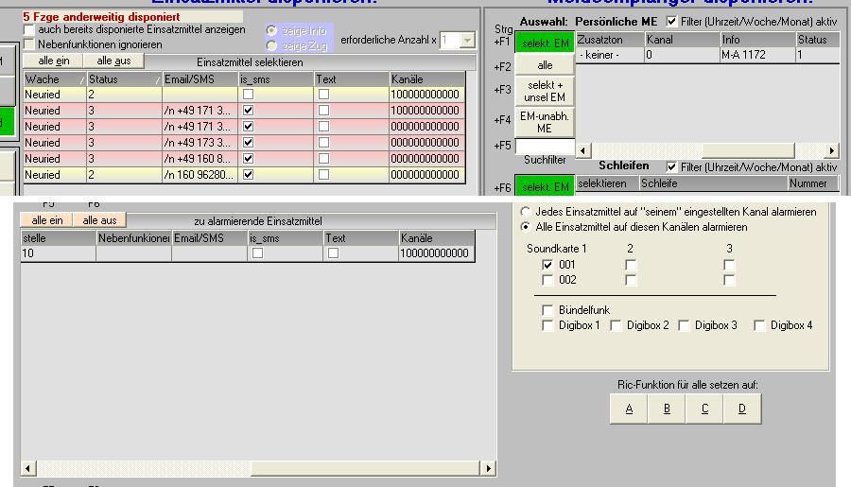This screenshot has width=851, height=487.
Task: Uncheck channel 001 for Soundkarte 1
Action: coord(547,266)
